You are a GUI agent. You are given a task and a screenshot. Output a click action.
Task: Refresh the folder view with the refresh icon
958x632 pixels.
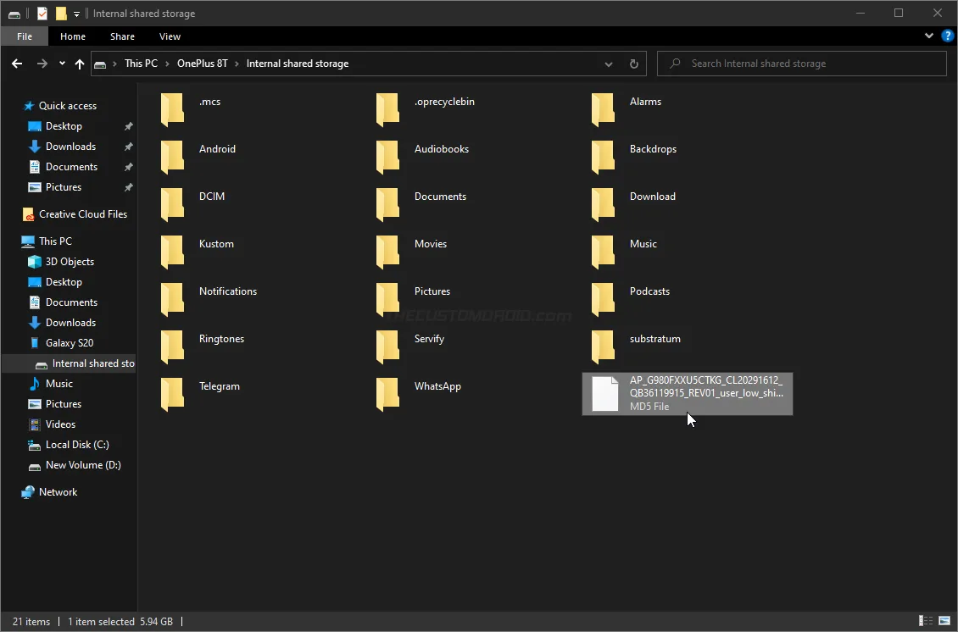(x=633, y=64)
